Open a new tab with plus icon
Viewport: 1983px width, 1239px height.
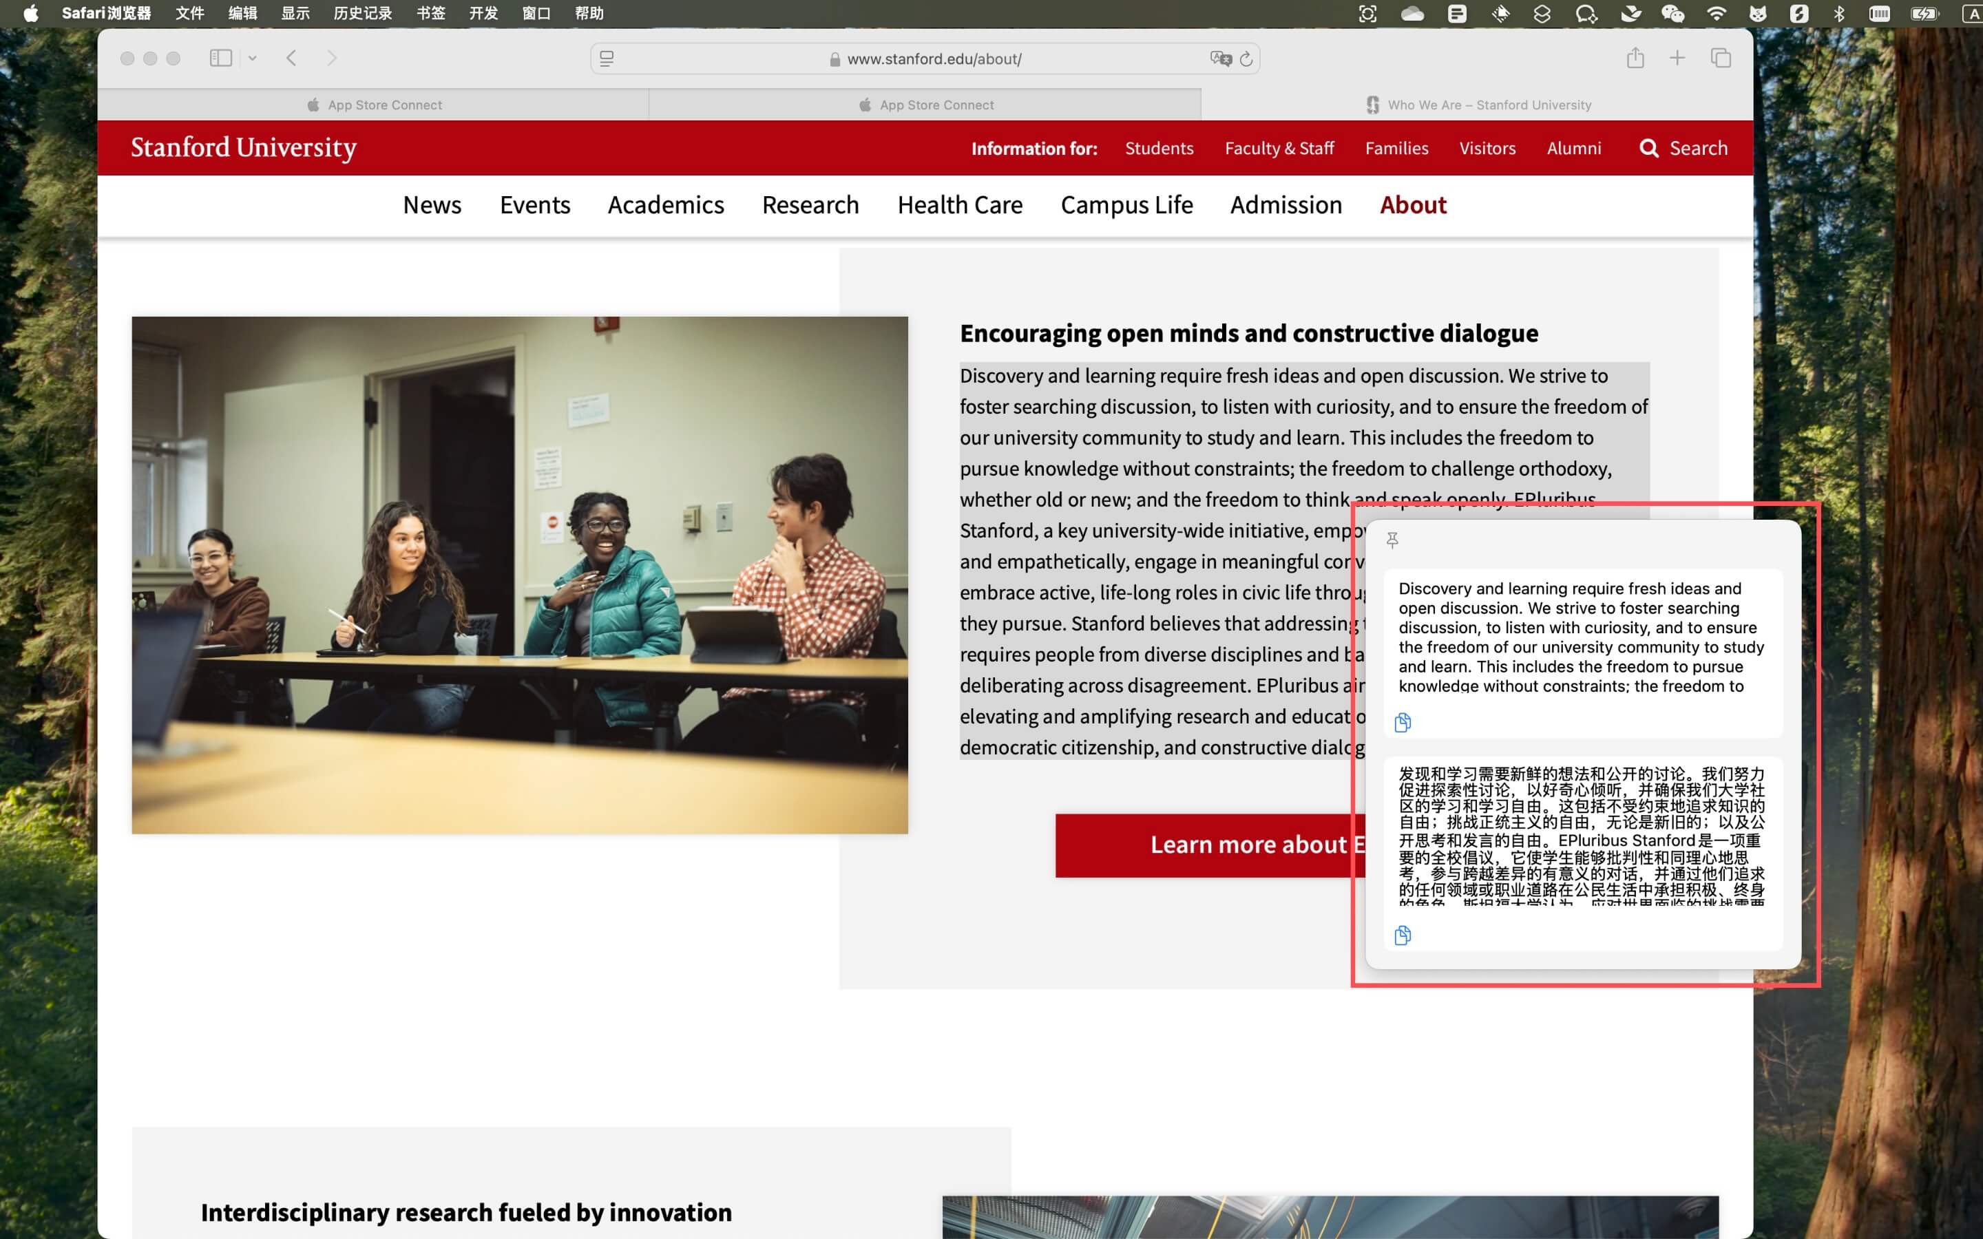[x=1677, y=59]
